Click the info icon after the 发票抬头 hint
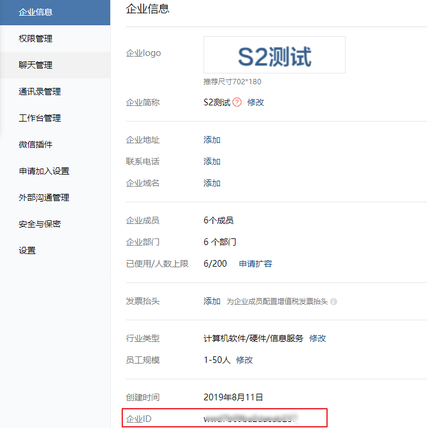 (x=334, y=302)
